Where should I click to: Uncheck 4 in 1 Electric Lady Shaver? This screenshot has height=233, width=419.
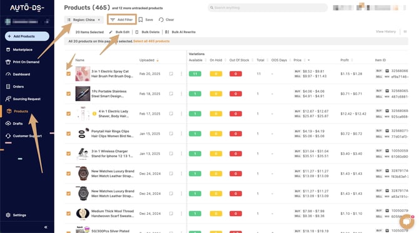pyautogui.click(x=68, y=113)
